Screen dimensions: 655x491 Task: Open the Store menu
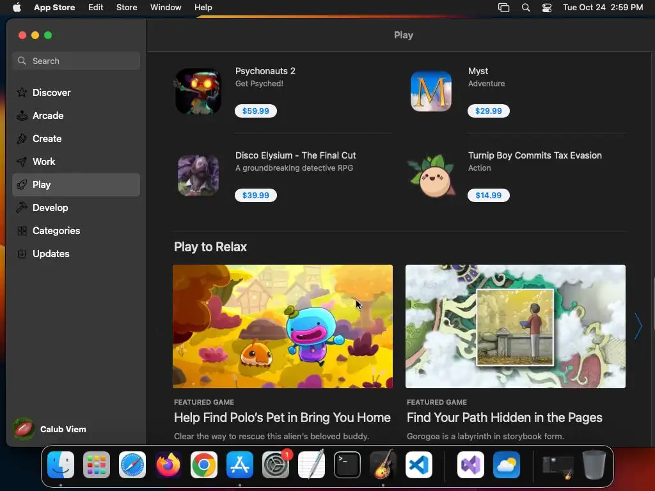127,8
